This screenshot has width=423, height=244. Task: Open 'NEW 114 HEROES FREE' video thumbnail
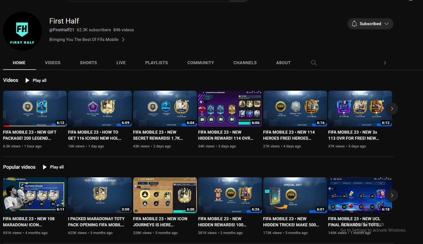(x=295, y=109)
